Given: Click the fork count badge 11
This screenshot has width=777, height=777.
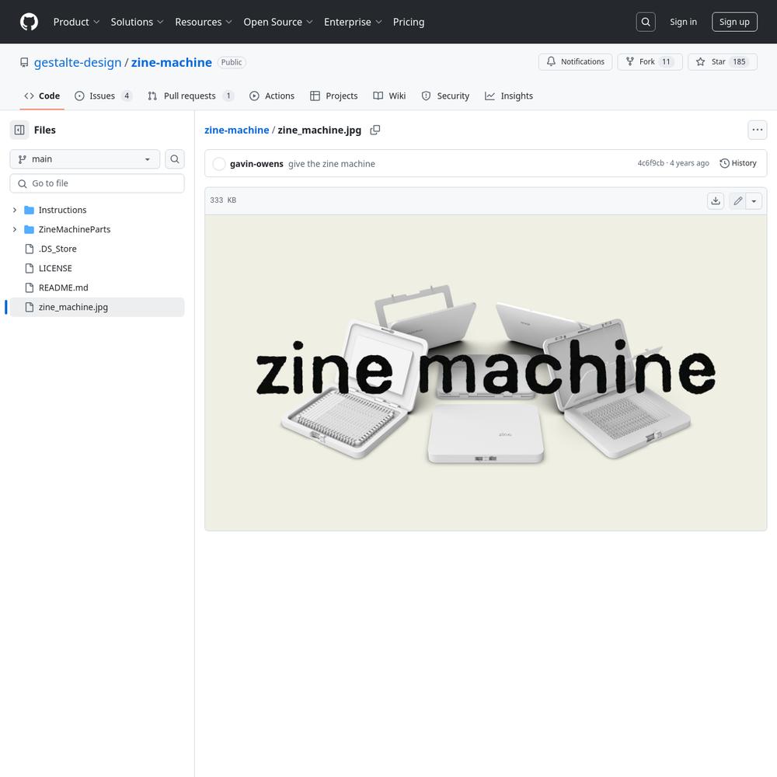Looking at the screenshot, I should coord(666,61).
